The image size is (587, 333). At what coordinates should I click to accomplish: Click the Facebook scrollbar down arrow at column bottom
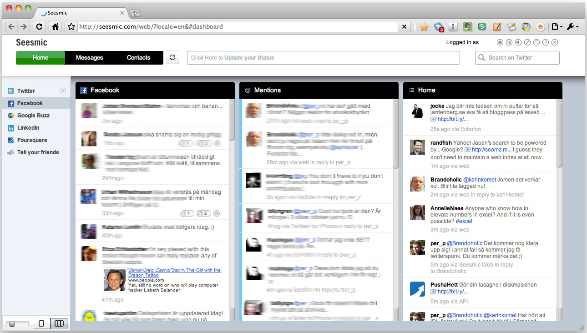coord(232,318)
